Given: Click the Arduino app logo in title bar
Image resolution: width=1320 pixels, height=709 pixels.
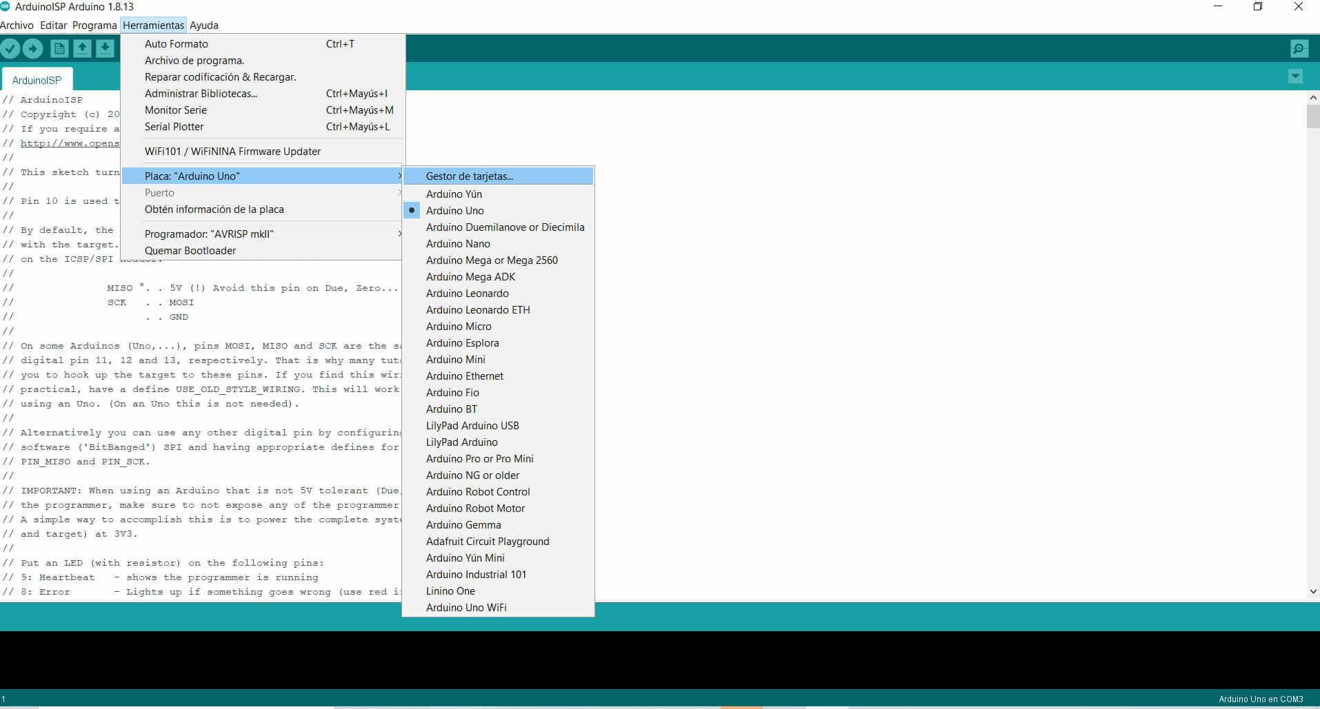Looking at the screenshot, I should [6, 6].
